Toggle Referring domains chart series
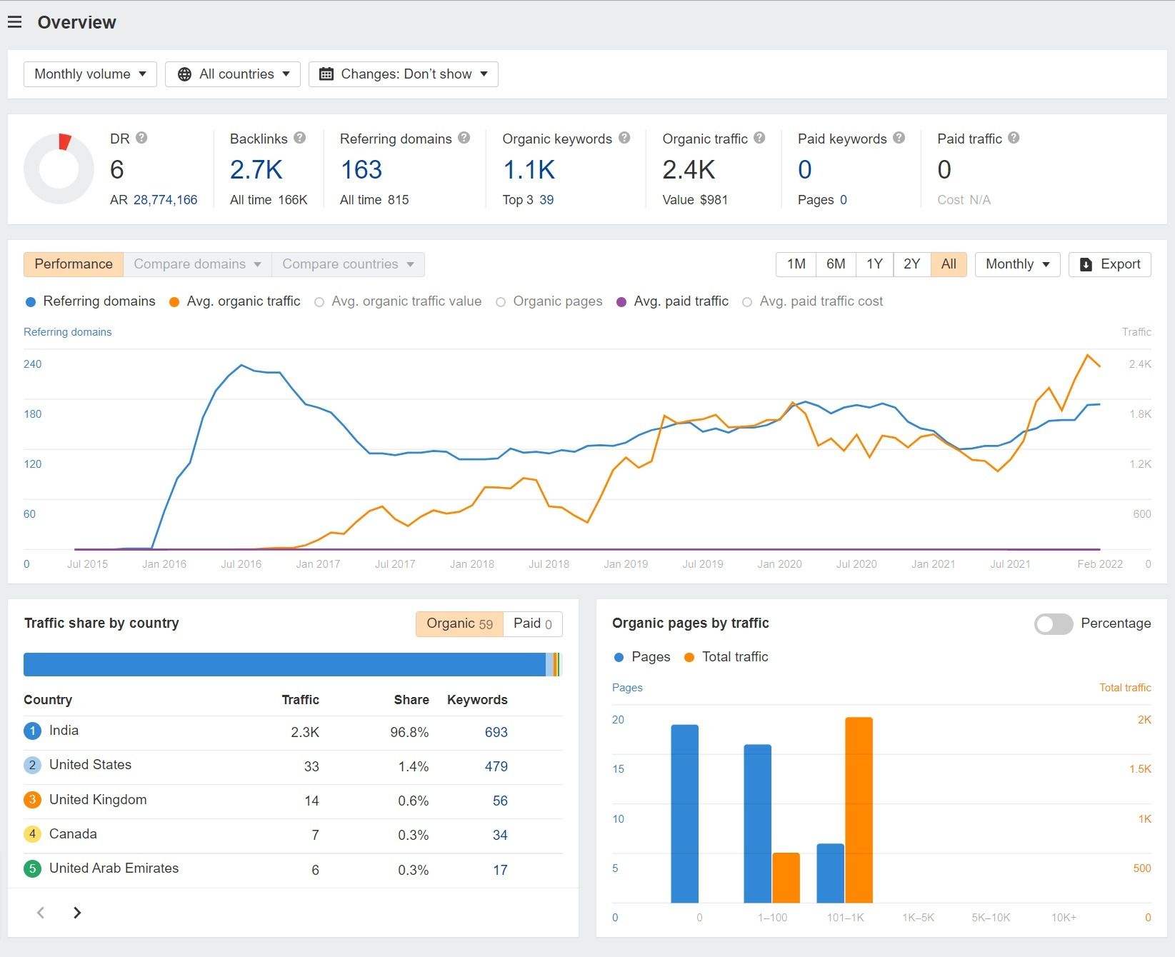This screenshot has width=1175, height=957. (x=90, y=301)
